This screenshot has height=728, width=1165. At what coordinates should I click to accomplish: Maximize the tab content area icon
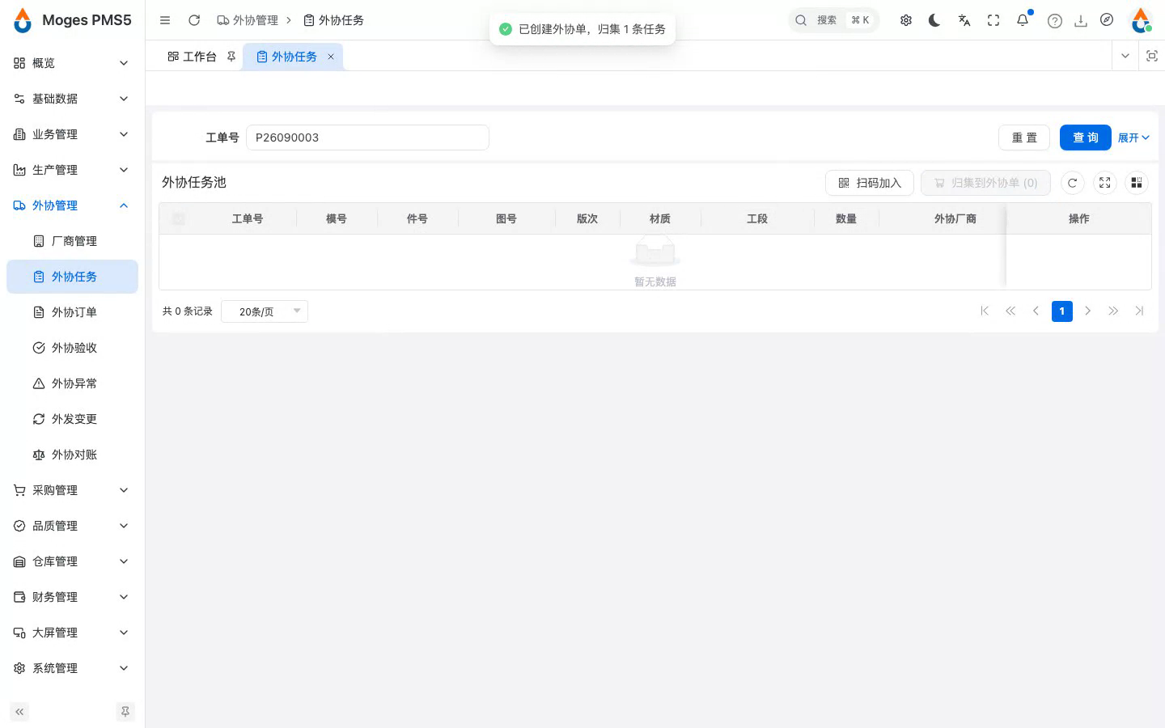[x=1152, y=56]
